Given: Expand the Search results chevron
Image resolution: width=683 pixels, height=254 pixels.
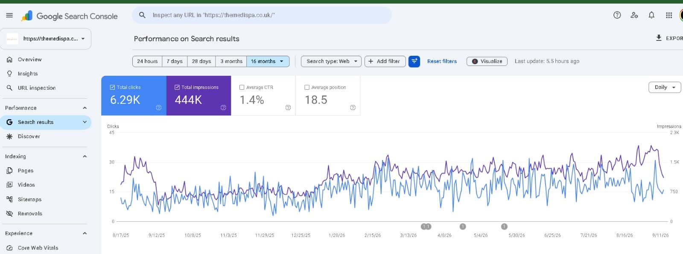Looking at the screenshot, I should 85,122.
